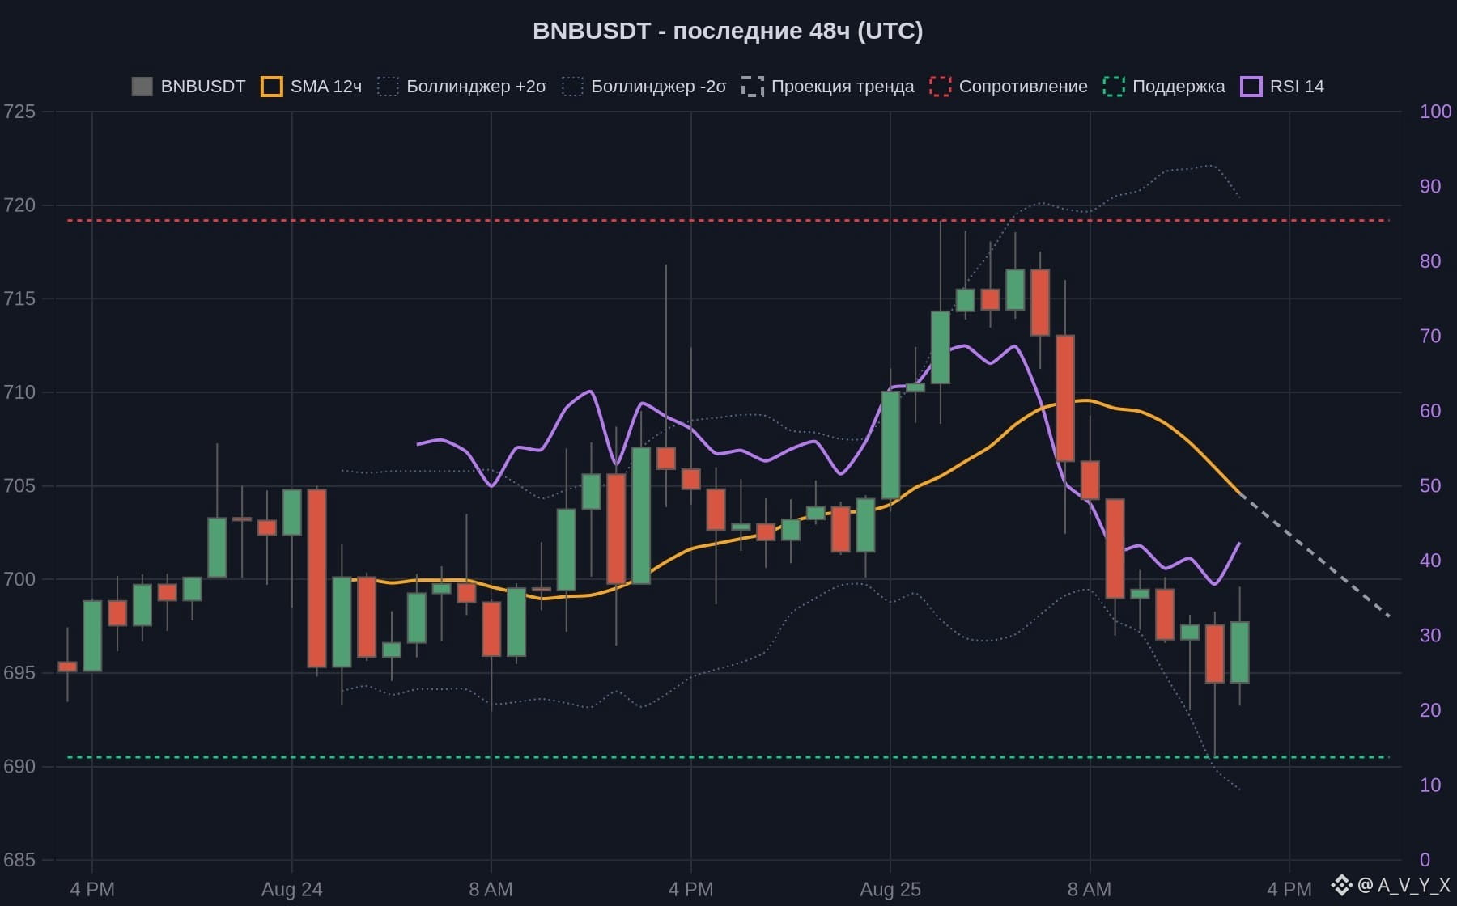Click the RSI axis value 50
Viewport: 1457px width, 906px height.
(1430, 485)
